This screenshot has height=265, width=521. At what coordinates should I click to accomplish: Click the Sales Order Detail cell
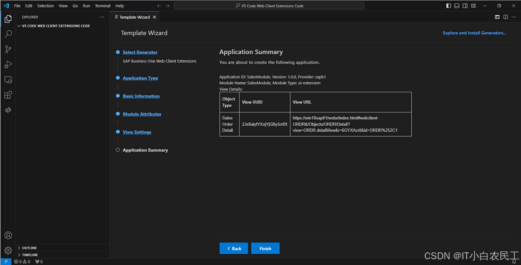point(229,124)
